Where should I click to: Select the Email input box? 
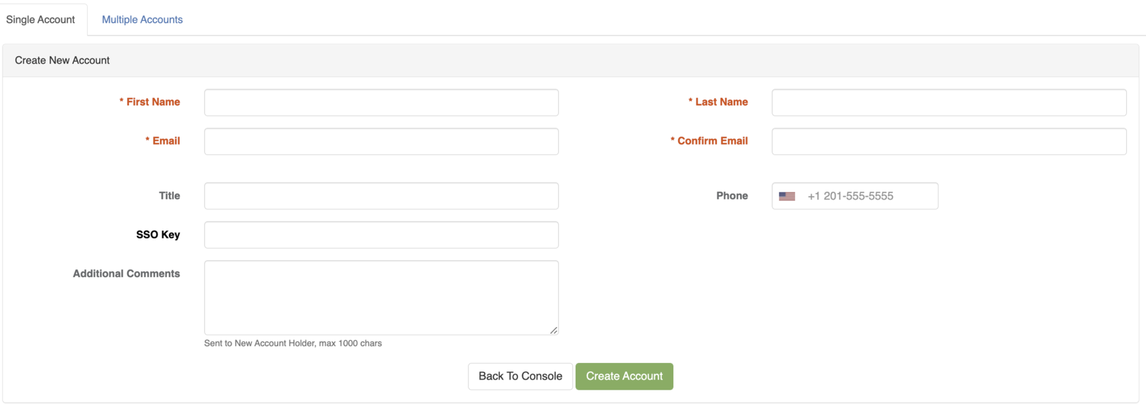(381, 142)
